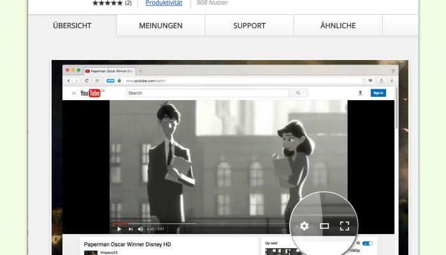446x255 pixels.
Task: Click the blue VPN badge
Action: [110, 81]
